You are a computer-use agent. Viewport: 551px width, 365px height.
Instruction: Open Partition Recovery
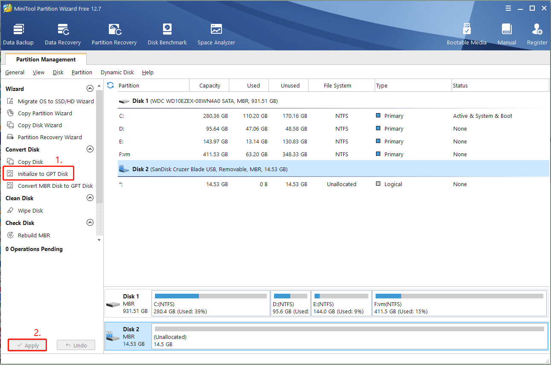click(114, 33)
